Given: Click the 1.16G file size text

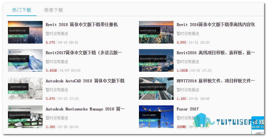Looking at the screenshot, I should click(181, 99).
